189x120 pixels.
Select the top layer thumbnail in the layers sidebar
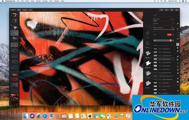tap(14, 15)
